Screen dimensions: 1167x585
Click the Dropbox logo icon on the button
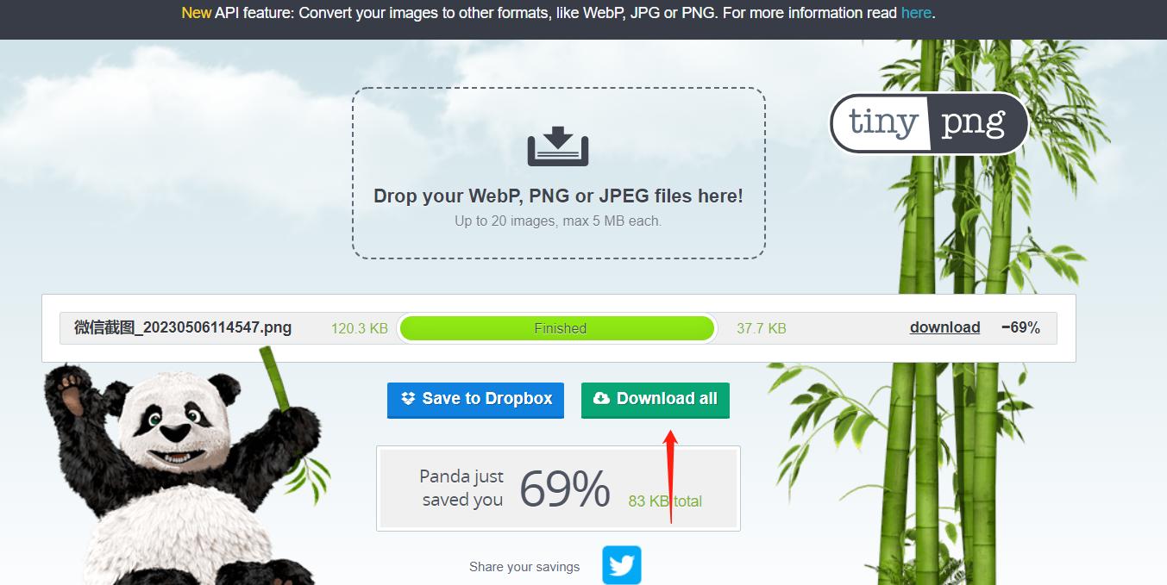409,398
